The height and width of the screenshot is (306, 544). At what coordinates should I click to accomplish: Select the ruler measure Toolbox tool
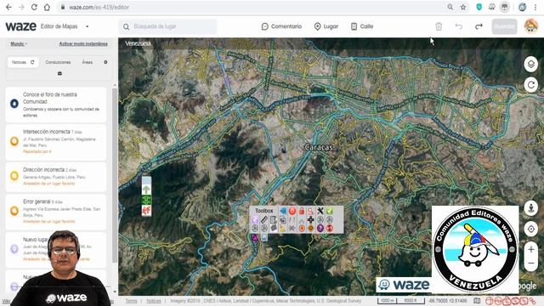pos(264,219)
